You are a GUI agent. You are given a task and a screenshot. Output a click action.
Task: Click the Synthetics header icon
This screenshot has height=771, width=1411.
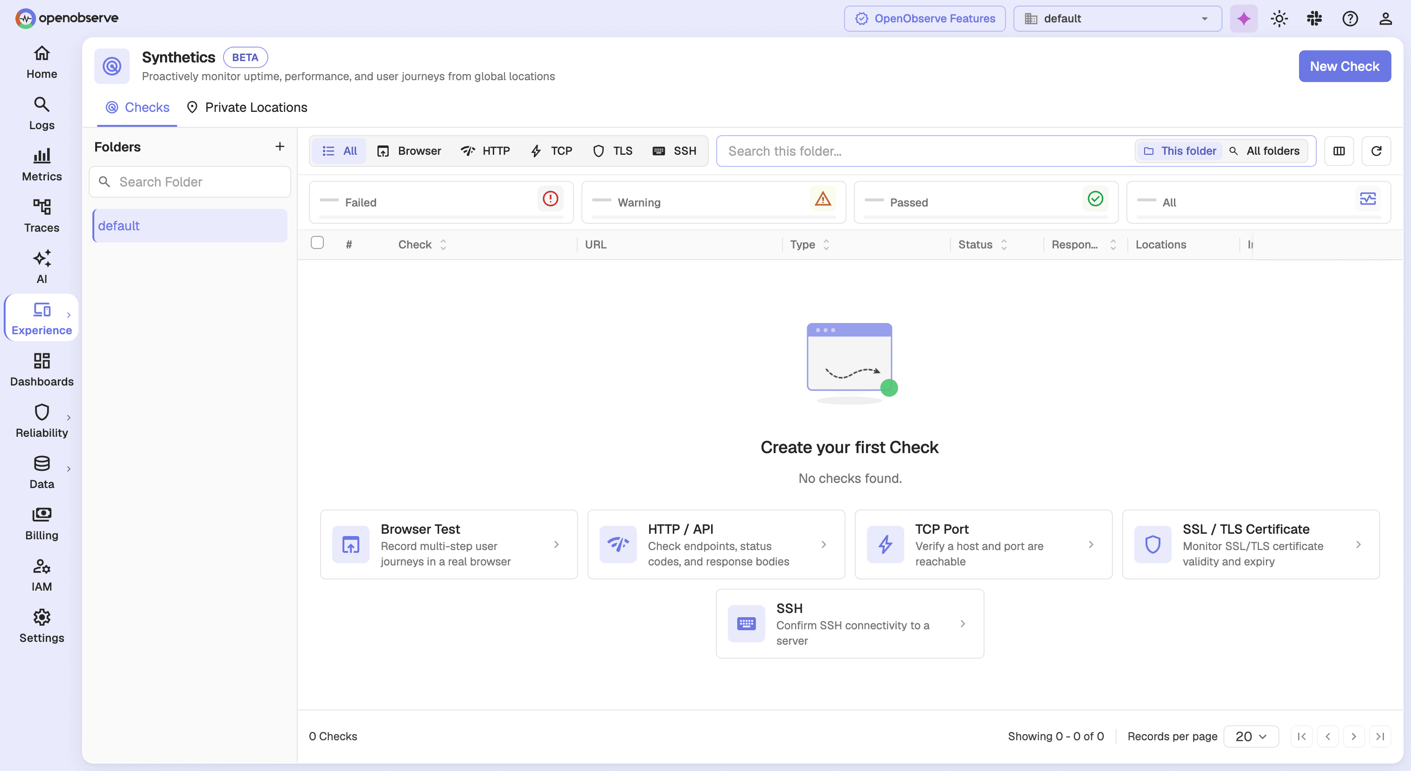(x=112, y=66)
